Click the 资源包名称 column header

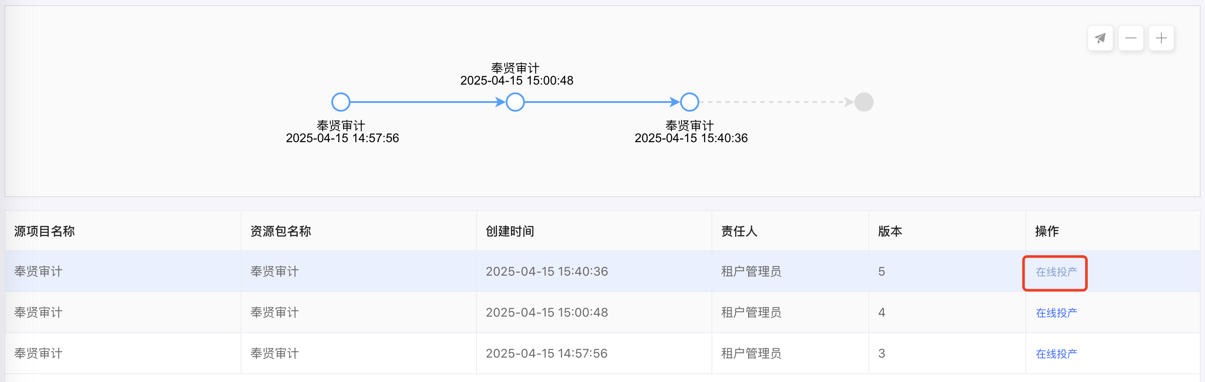click(x=280, y=231)
